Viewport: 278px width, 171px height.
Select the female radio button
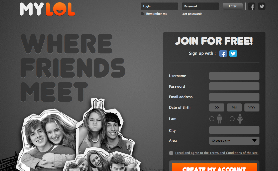click(232, 119)
